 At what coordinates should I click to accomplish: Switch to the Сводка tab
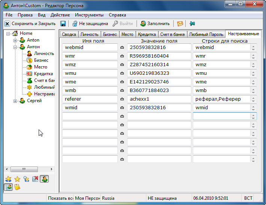[x=69, y=34]
